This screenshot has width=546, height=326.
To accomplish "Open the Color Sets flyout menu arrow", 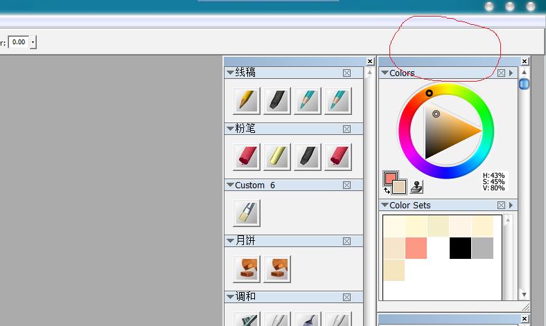I will pyautogui.click(x=511, y=205).
